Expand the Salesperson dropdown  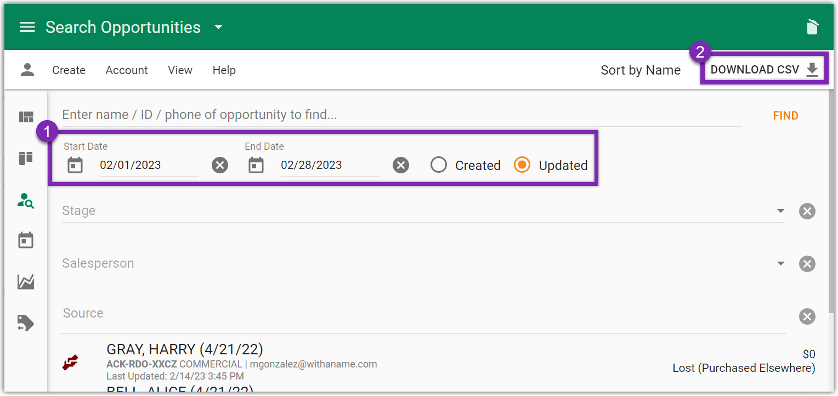[780, 264]
